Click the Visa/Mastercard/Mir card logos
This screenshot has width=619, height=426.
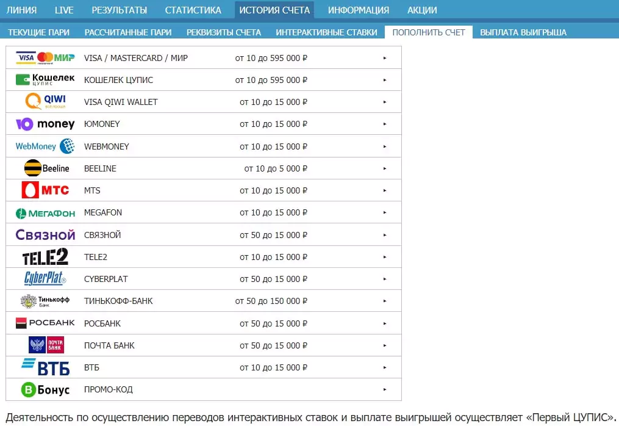pos(45,58)
